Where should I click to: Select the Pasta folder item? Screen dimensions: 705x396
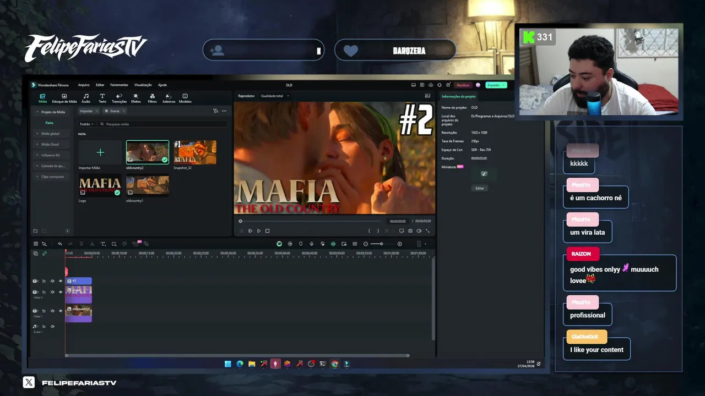(x=50, y=123)
